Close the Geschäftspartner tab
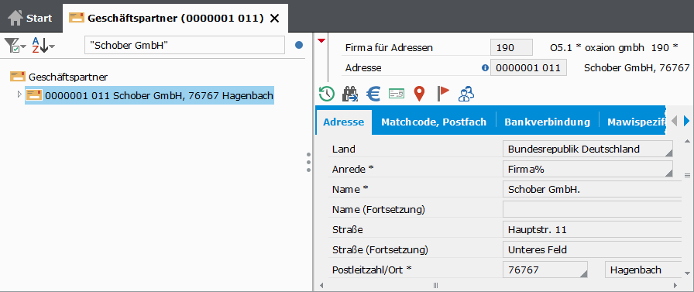 point(274,18)
